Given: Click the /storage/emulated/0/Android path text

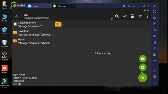Looking at the screenshot, I should pos(36,18).
